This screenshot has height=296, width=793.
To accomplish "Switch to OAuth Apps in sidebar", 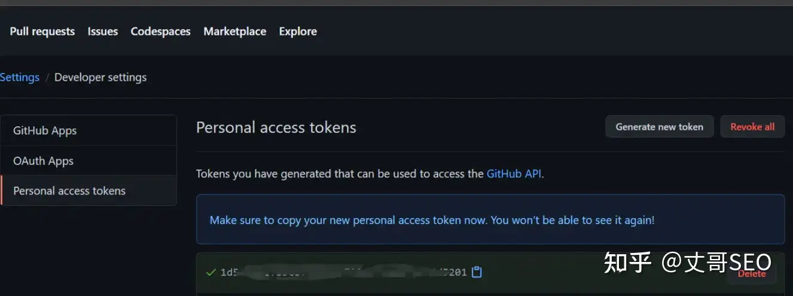I will coord(43,161).
